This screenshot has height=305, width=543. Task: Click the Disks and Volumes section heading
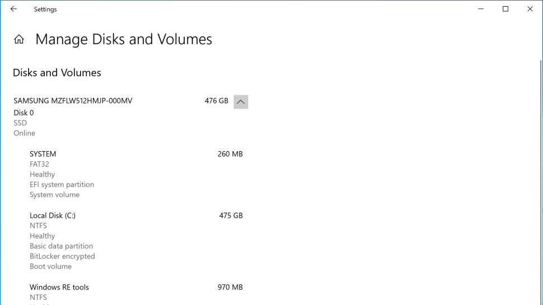click(57, 73)
